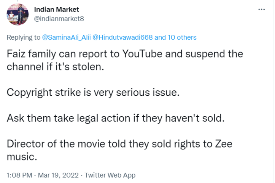
Task: Click the 'Replying to' label text
Action: pyautogui.click(x=24, y=37)
